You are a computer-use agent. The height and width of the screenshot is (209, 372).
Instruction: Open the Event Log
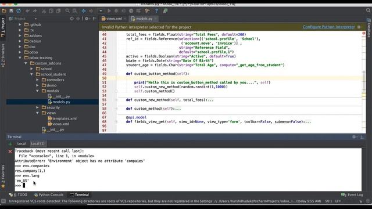(352, 195)
